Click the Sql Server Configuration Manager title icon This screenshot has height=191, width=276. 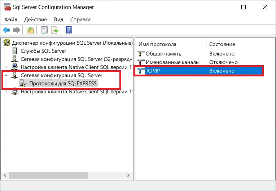7,7
